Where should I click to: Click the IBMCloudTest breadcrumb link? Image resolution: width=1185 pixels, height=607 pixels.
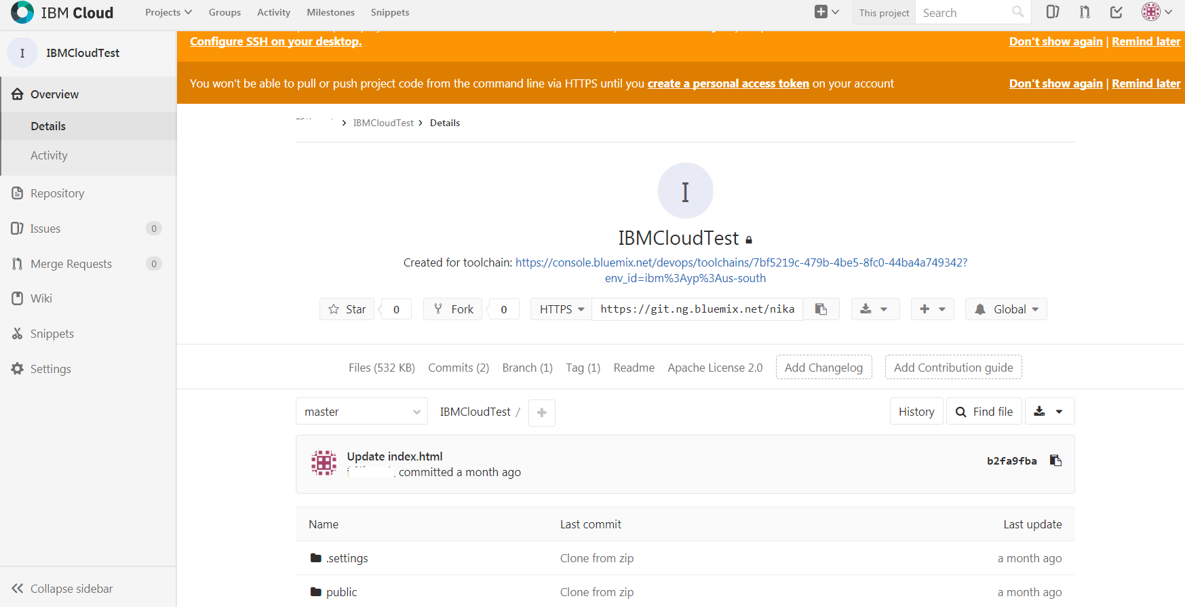(383, 123)
